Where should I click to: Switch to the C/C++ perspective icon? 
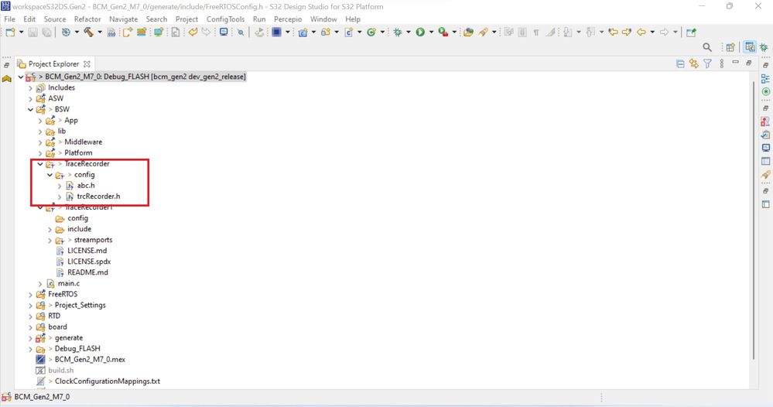click(x=750, y=46)
